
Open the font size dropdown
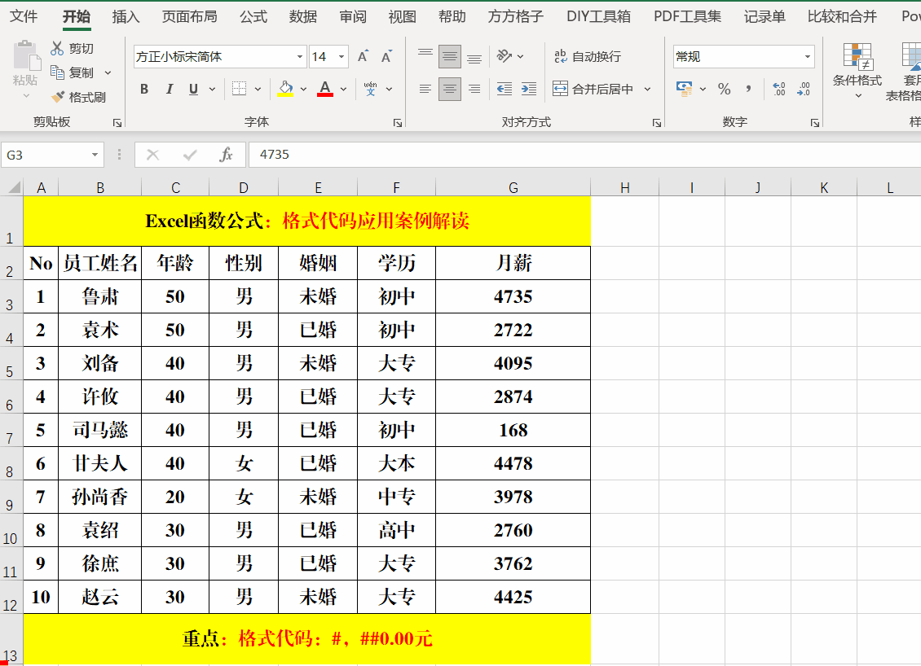342,56
